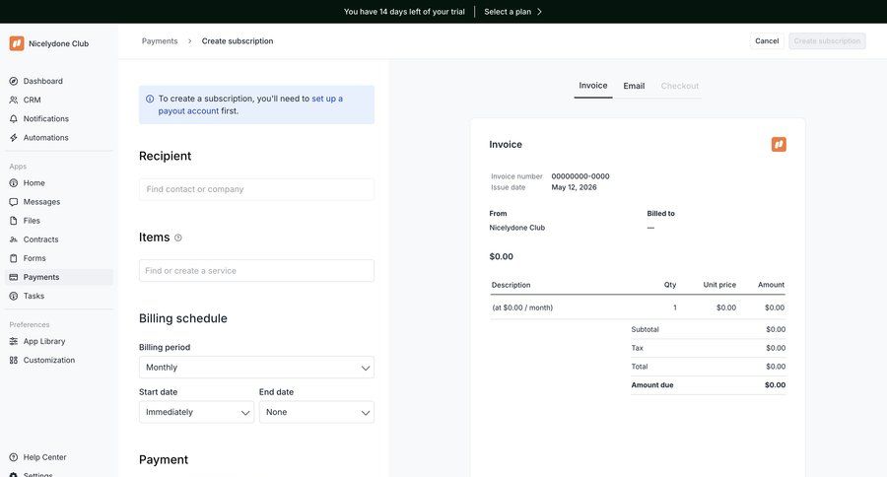Click the trial days remaining banner text
The width and height of the screenshot is (887, 477).
pyautogui.click(x=404, y=11)
